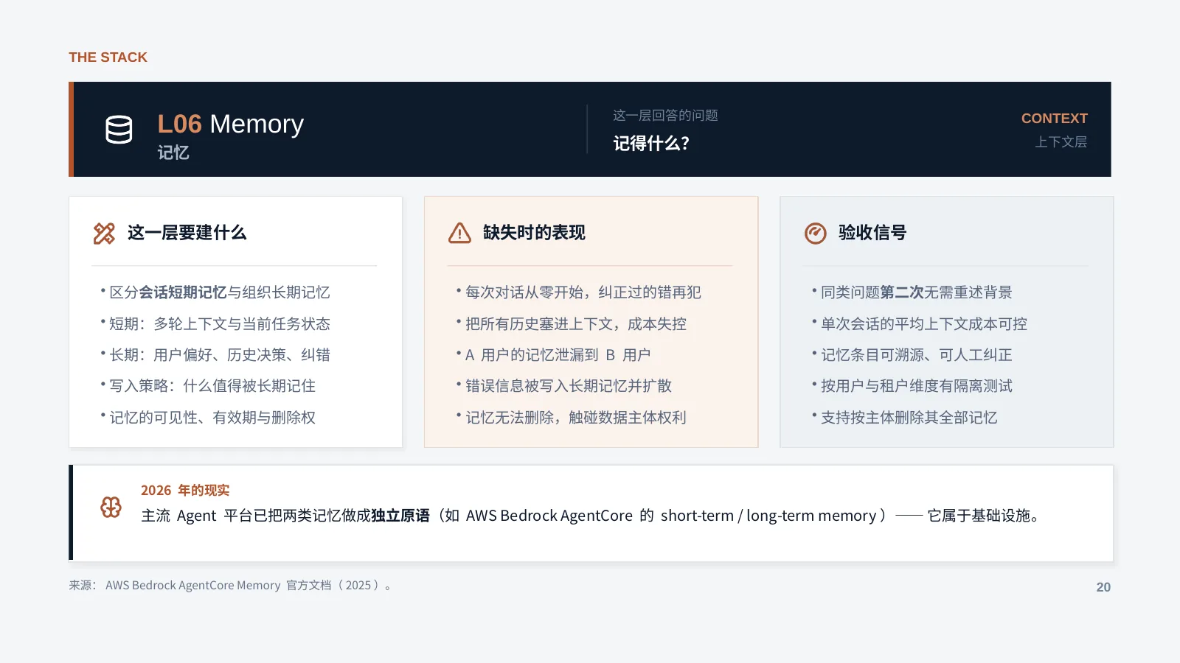1180x663 pixels.
Task: Click bullet 支持按主体删除其全部记忆
Action: tap(904, 418)
